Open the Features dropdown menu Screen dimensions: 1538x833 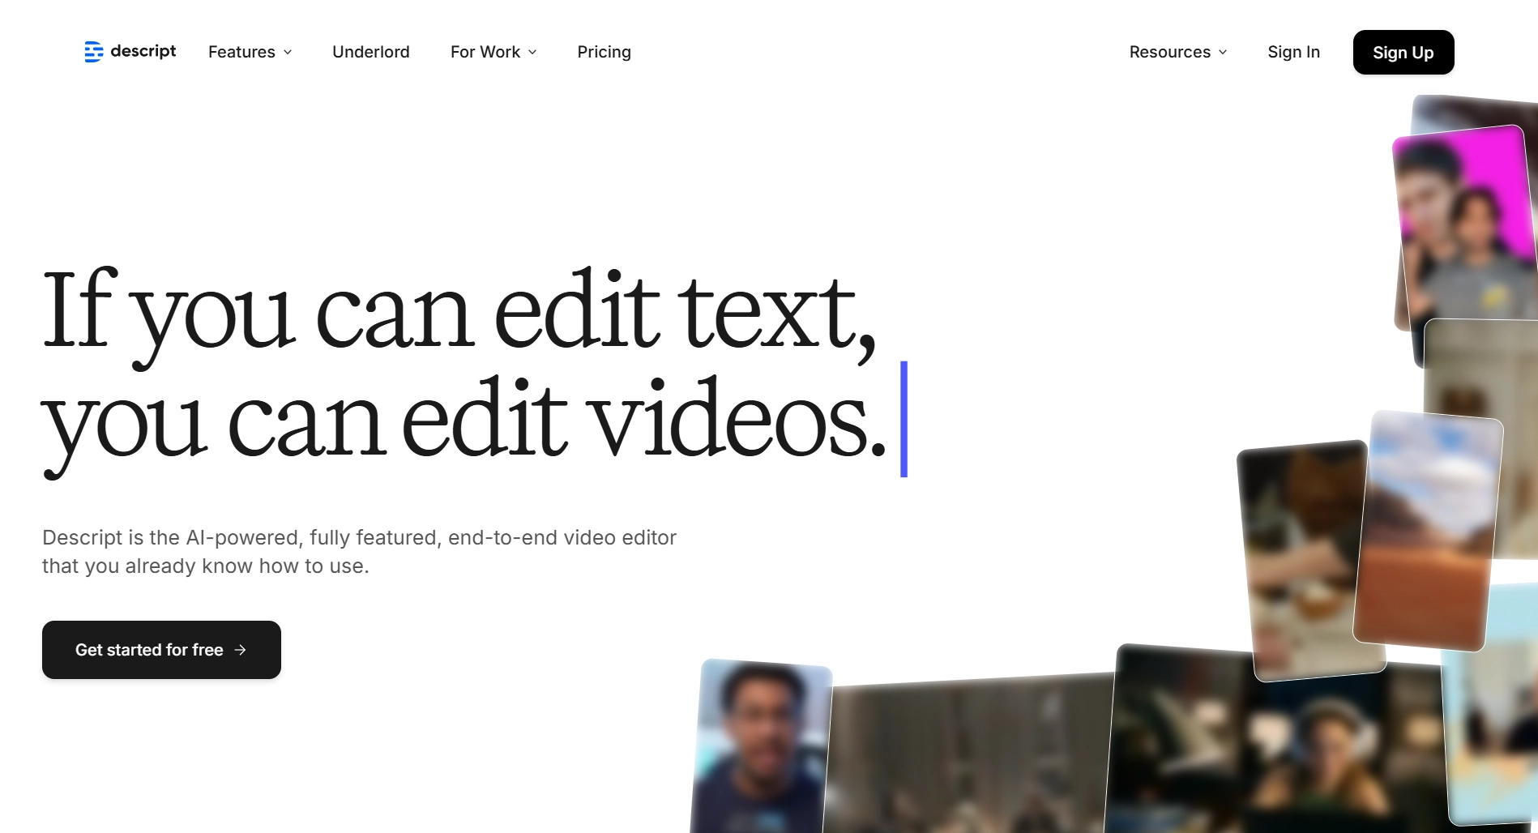(250, 52)
